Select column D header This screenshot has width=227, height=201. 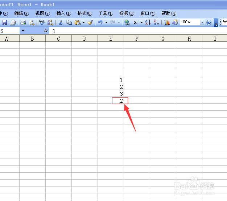[x=85, y=38]
